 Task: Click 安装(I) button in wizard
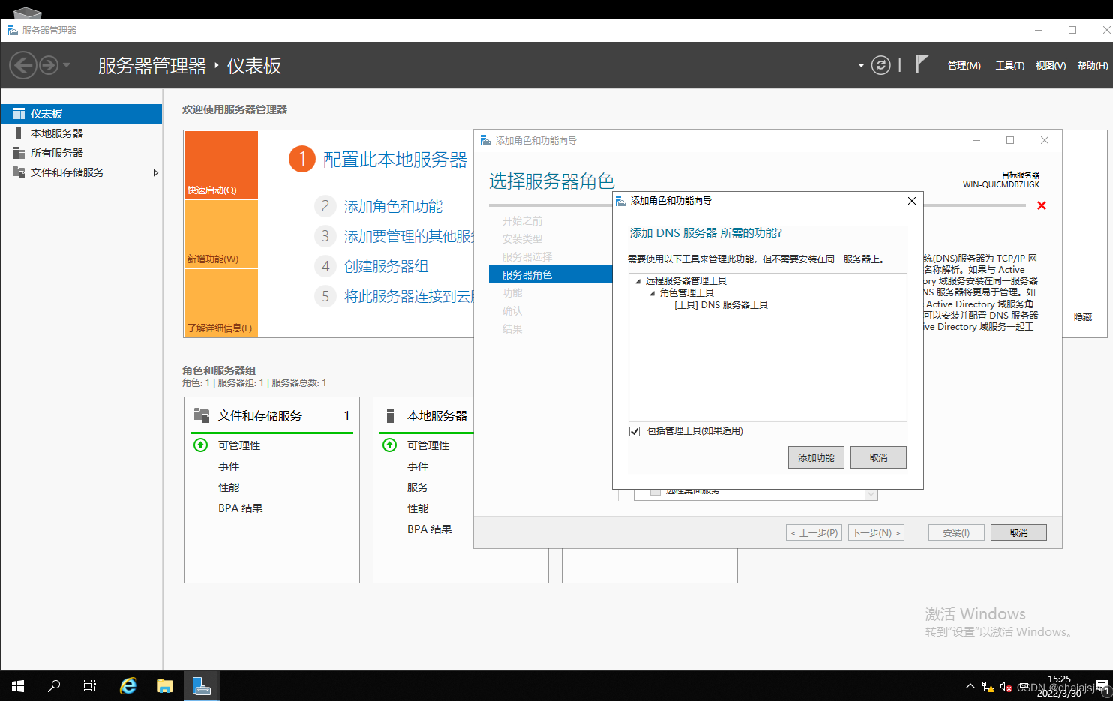coord(956,532)
